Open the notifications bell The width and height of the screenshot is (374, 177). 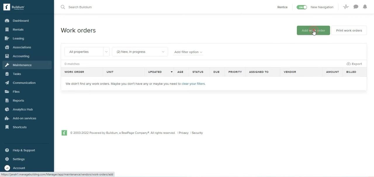(x=365, y=7)
